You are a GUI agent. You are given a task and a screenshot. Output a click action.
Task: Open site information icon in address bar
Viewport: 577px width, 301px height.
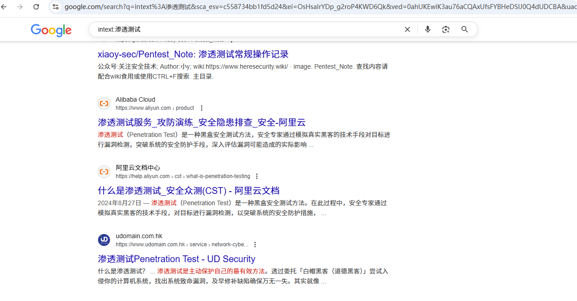pos(55,7)
